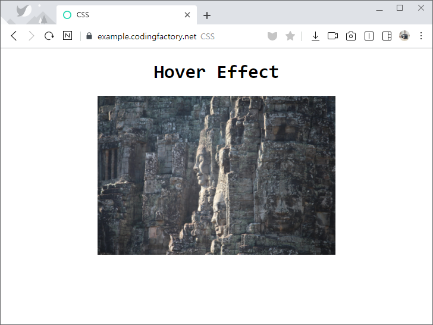Image resolution: width=433 pixels, height=325 pixels.
Task: Reload the current page
Action: 49,36
